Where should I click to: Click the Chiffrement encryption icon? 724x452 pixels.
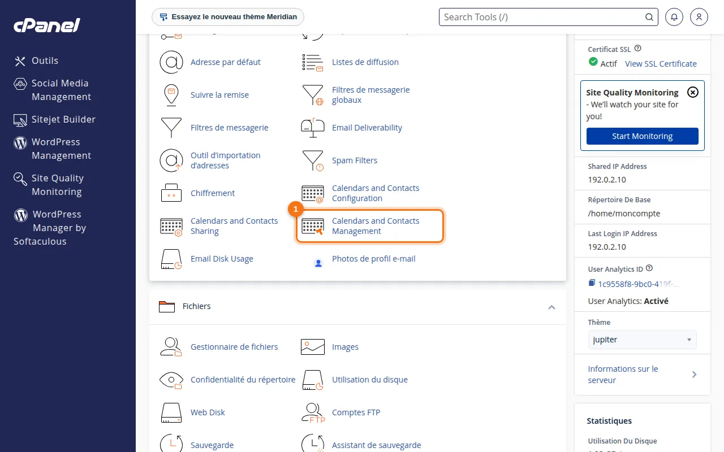tap(171, 193)
